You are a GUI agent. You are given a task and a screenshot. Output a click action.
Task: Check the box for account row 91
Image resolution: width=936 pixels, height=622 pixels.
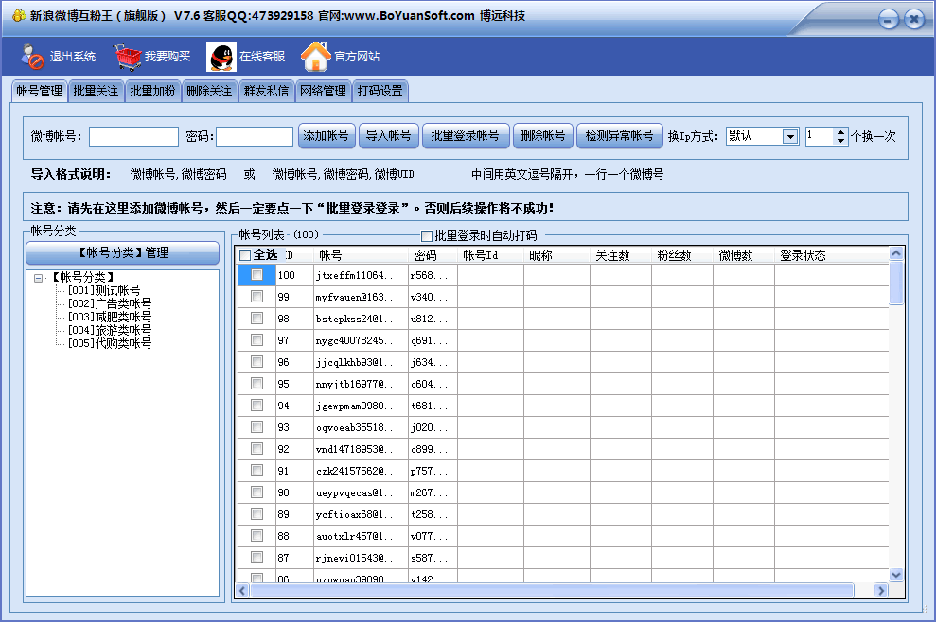[256, 471]
